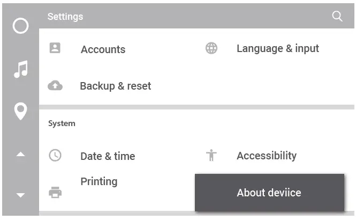Screen dimensions: 356x220
Task: Tap the search magnifier icon
Action: pos(337,16)
